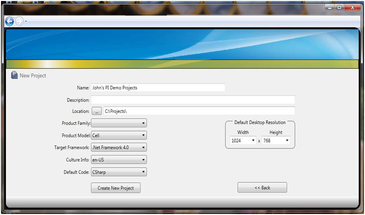The height and width of the screenshot is (215, 365).
Task: Close the window with the red X
Action: pos(352,8)
